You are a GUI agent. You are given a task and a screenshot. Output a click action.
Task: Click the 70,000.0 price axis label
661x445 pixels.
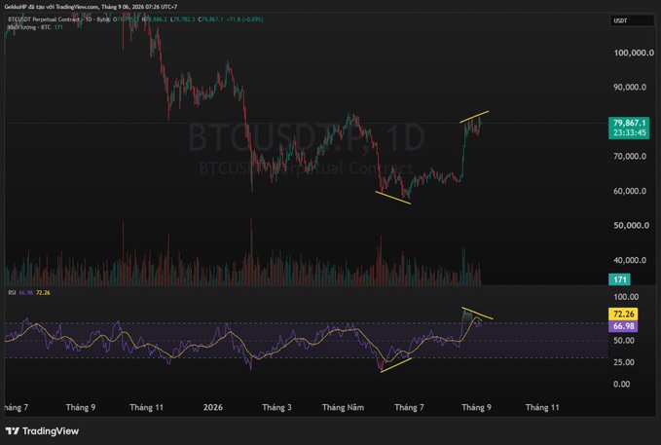click(x=630, y=157)
